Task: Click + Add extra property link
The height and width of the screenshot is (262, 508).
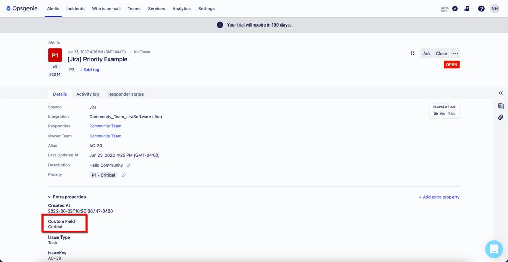Action: [x=439, y=197]
